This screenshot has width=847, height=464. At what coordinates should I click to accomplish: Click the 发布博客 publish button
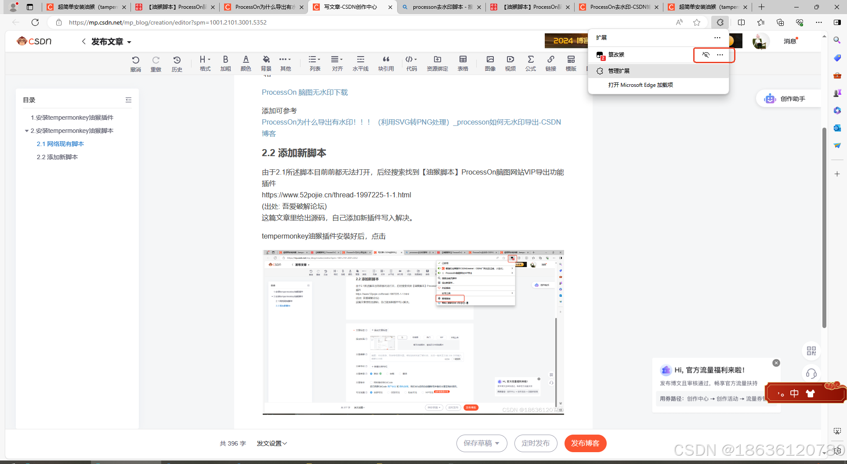tap(585, 443)
